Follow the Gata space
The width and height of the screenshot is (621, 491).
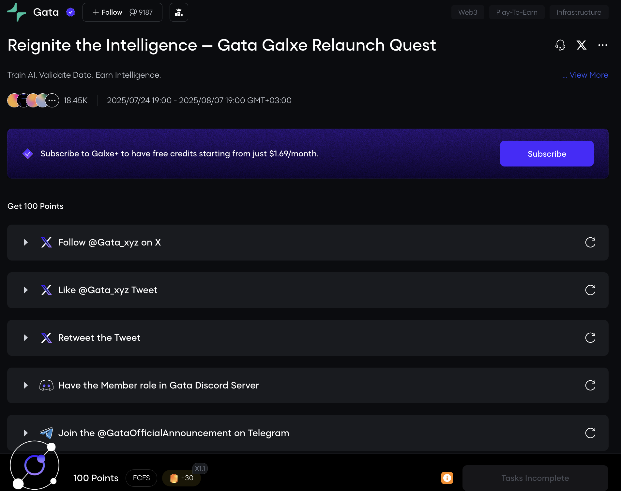pos(107,12)
